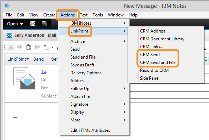The image size is (209, 140).
Task: Choose Send in the Actions menu
Action: (94, 49)
